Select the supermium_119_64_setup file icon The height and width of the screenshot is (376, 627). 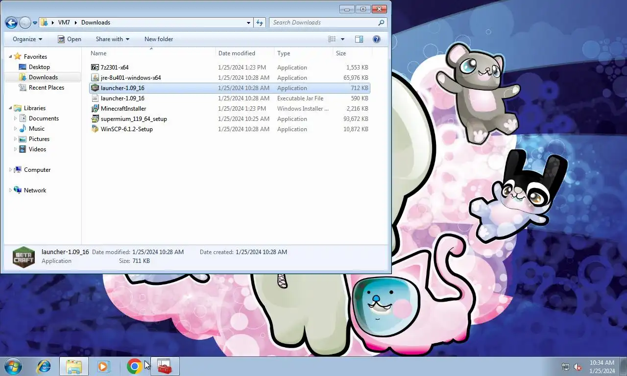tap(95, 119)
